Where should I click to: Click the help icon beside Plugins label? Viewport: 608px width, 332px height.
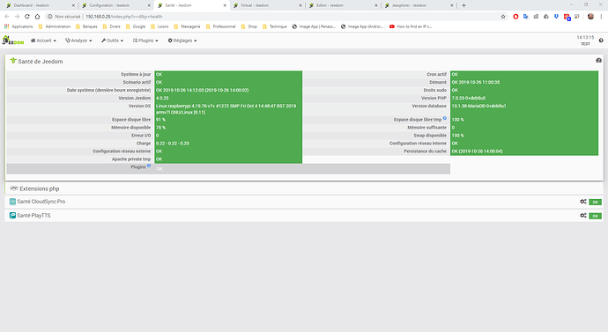[x=149, y=166]
